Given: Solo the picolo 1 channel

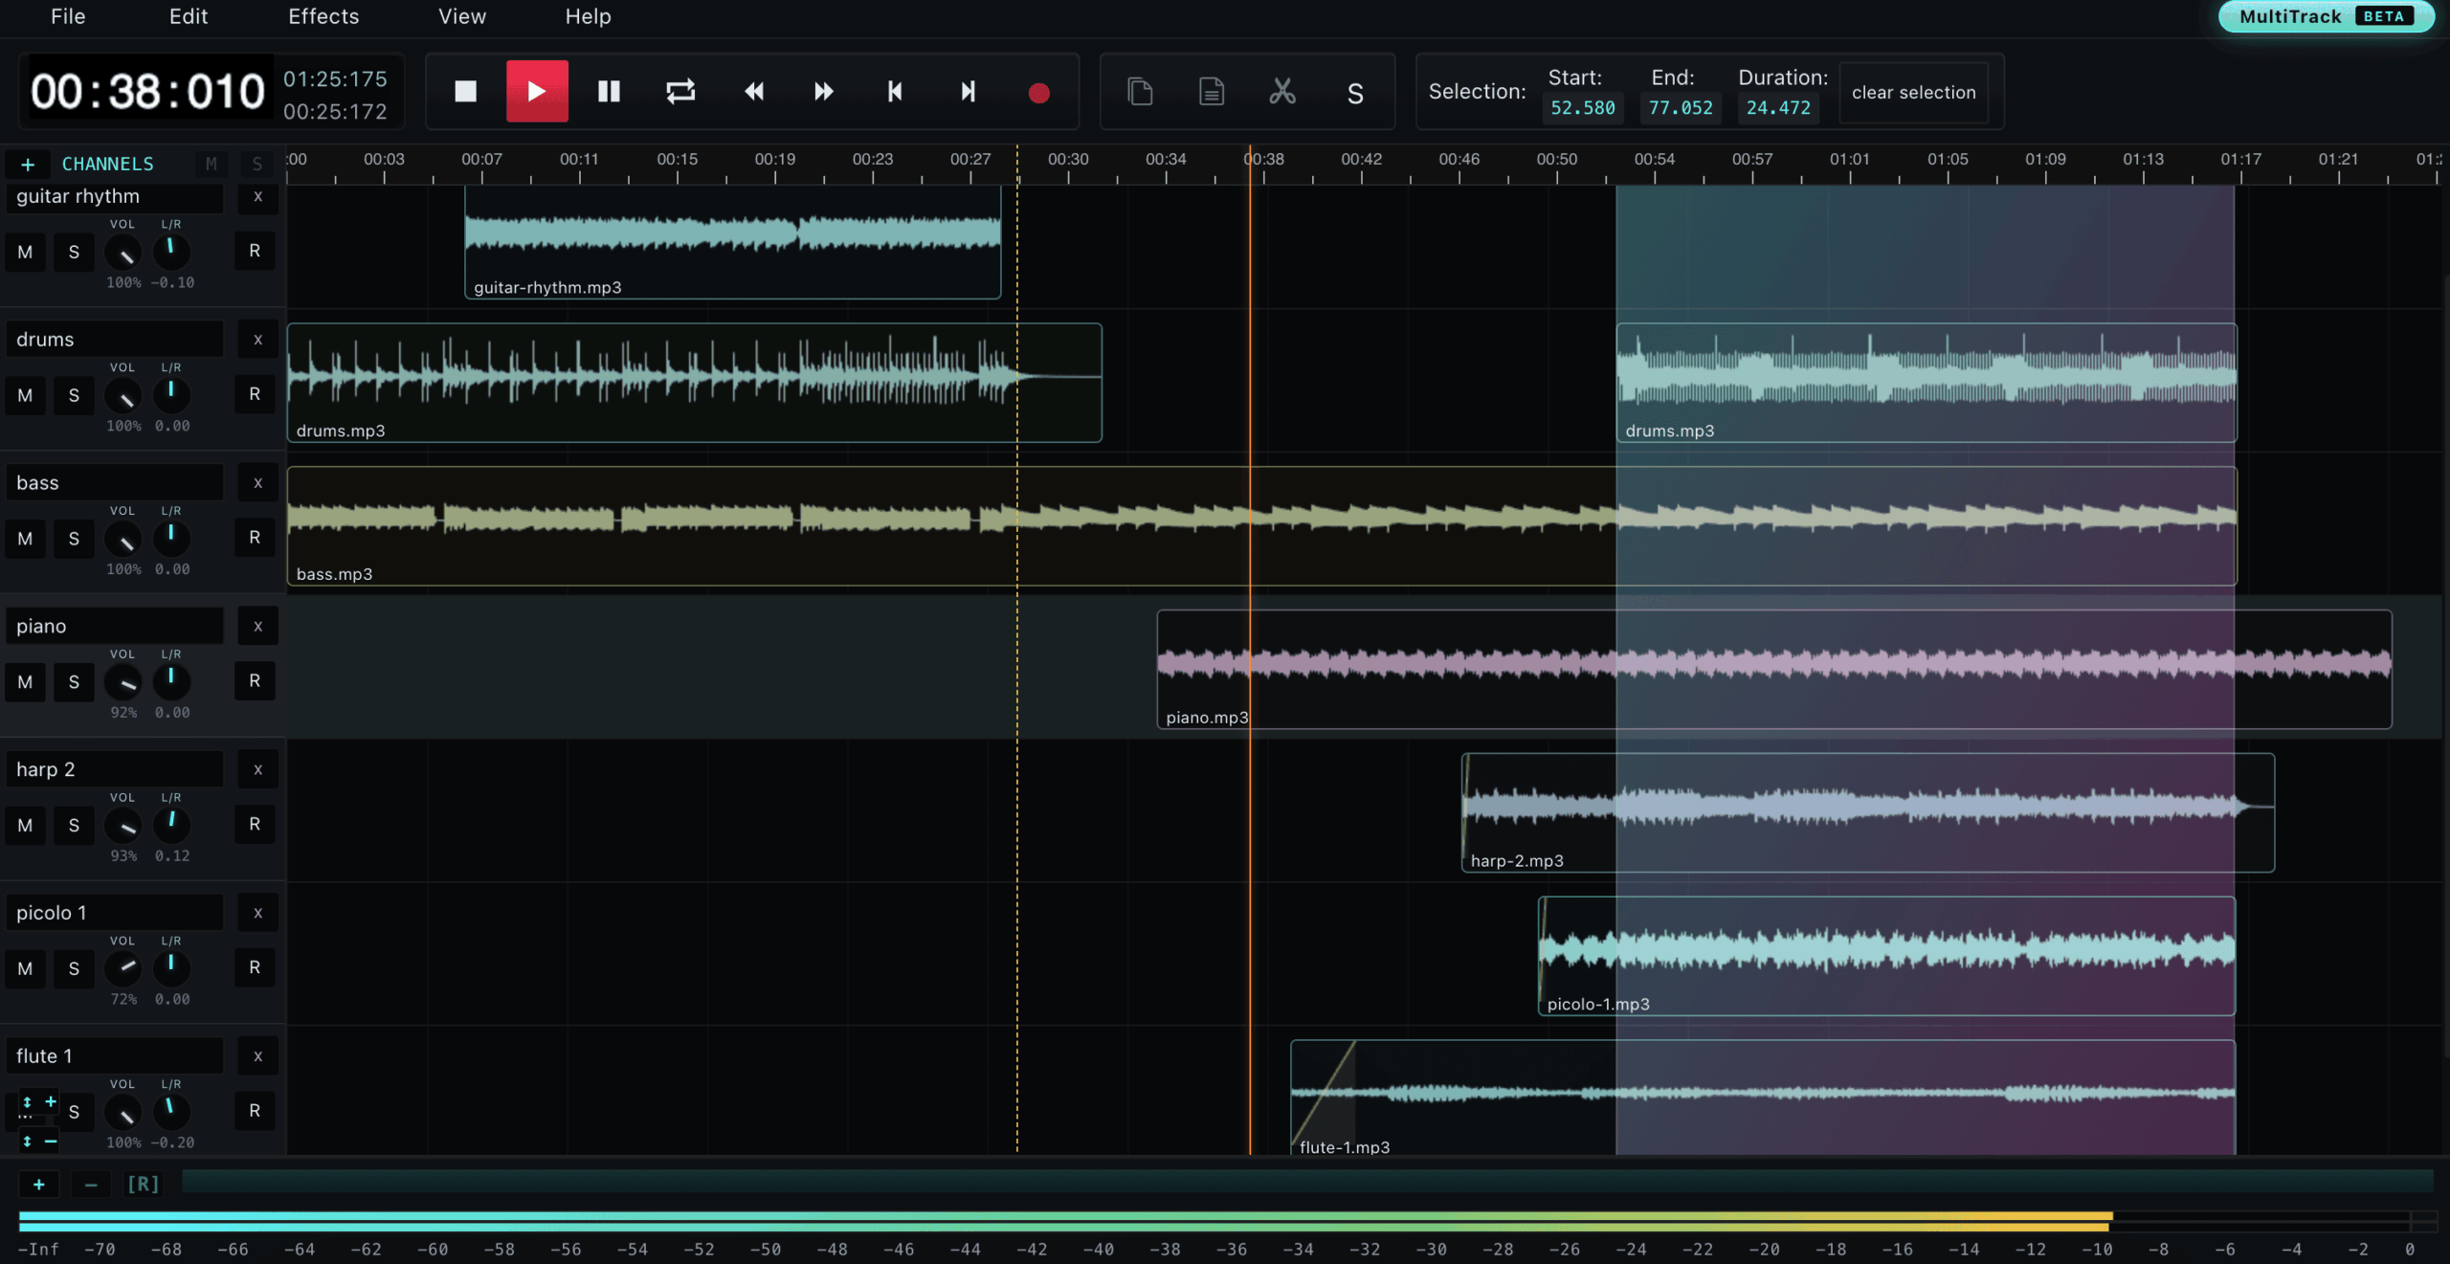Looking at the screenshot, I should (74, 969).
